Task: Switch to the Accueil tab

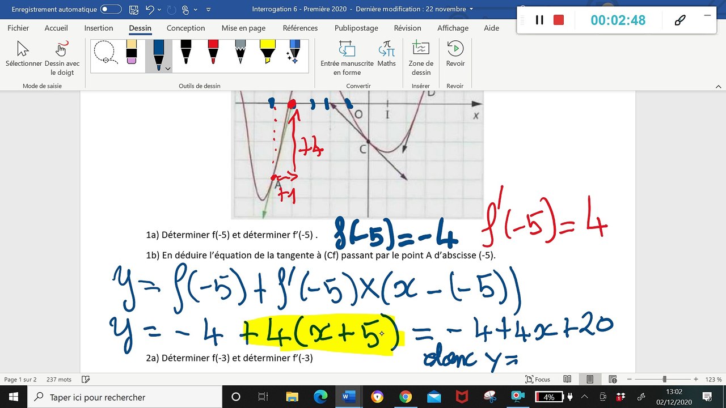Action: point(56,28)
